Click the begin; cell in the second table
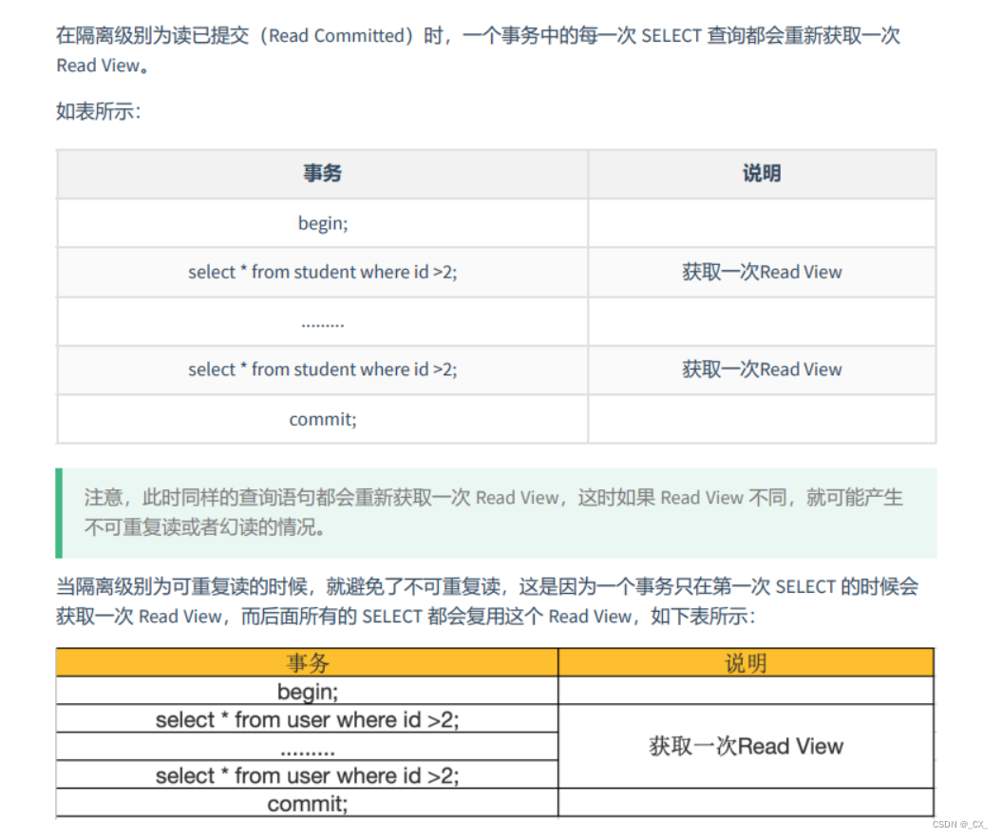1002x838 pixels. click(x=306, y=691)
